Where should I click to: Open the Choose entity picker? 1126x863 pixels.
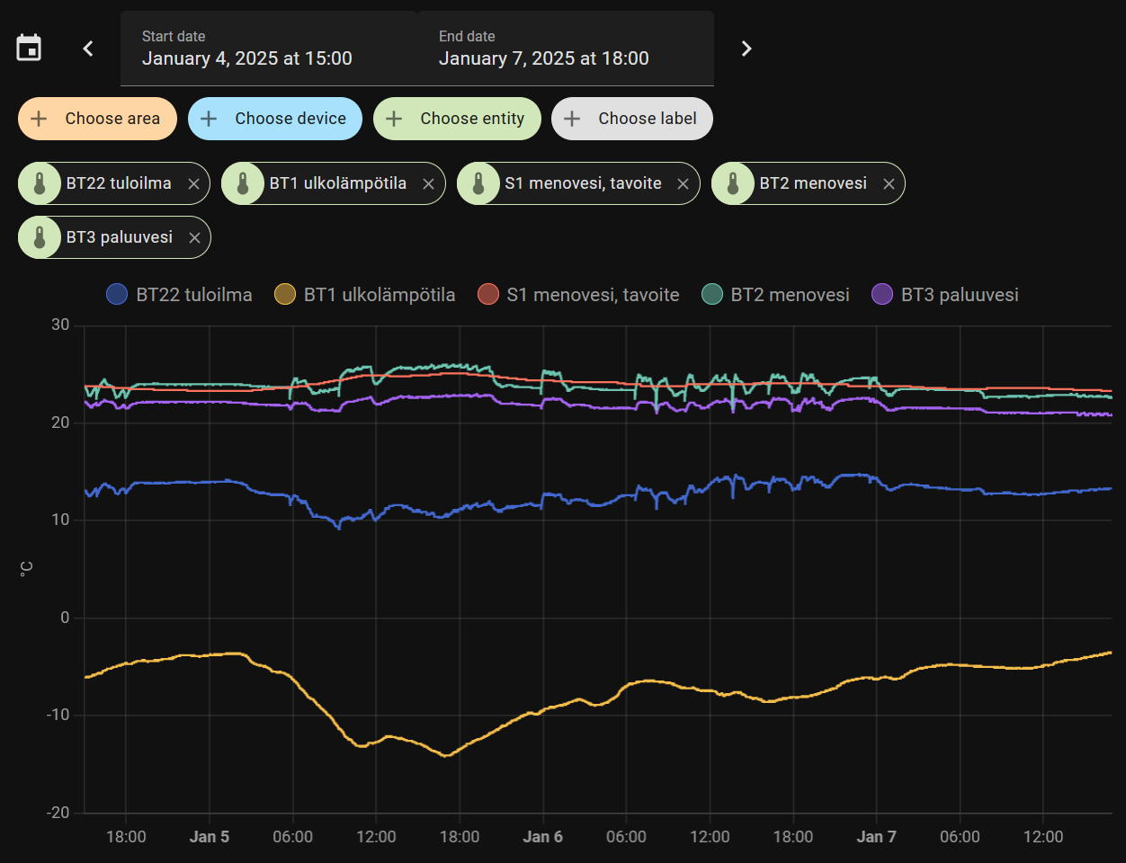click(x=457, y=119)
